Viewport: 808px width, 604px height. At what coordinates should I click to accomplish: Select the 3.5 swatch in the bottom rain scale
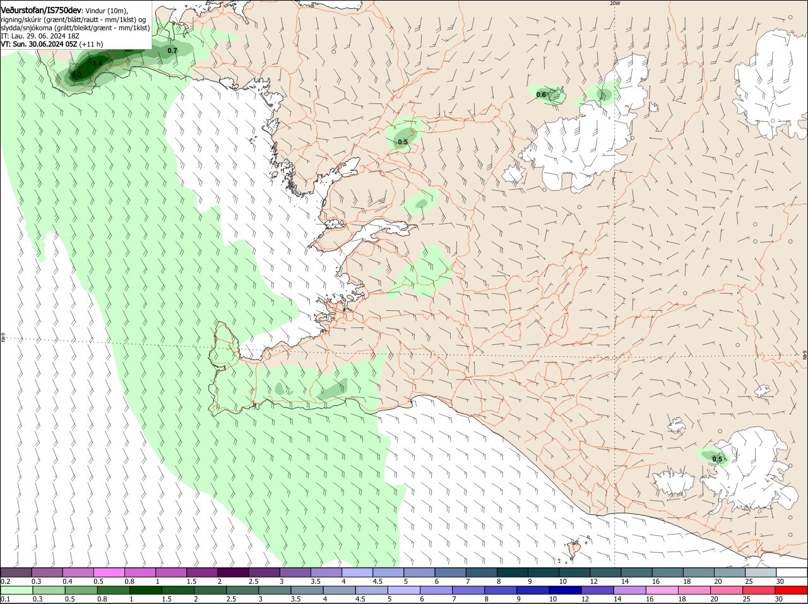(307, 591)
